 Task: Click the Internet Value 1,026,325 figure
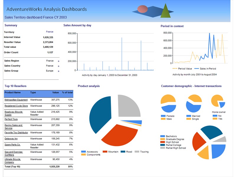point(48,37)
